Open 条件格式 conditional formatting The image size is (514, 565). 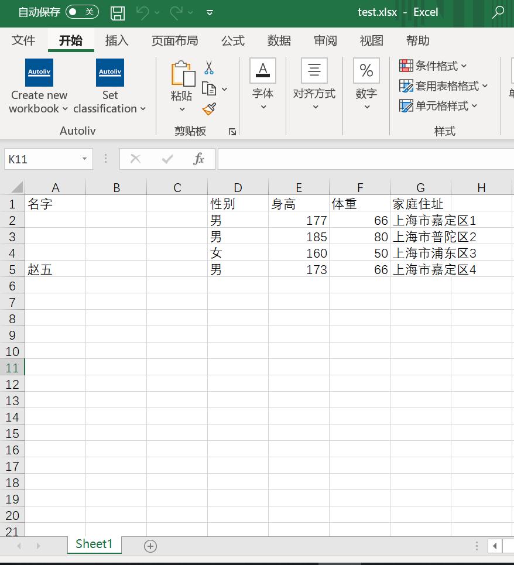coord(434,66)
